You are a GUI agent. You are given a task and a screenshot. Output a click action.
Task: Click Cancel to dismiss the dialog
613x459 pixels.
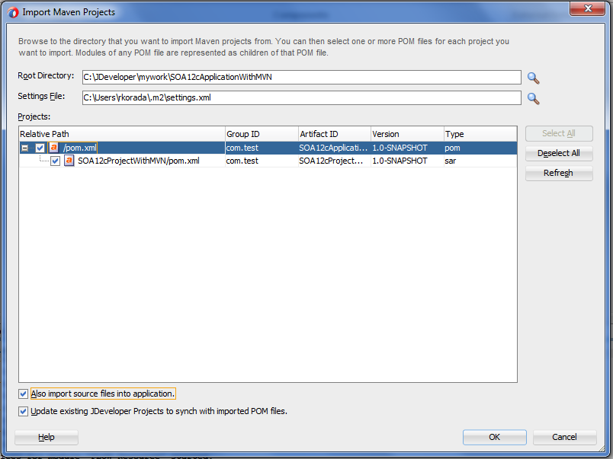pos(564,437)
